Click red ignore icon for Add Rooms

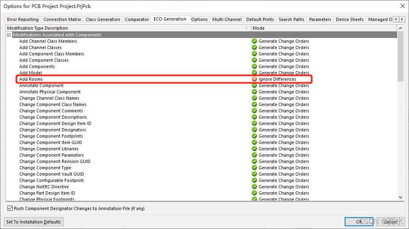click(x=254, y=79)
